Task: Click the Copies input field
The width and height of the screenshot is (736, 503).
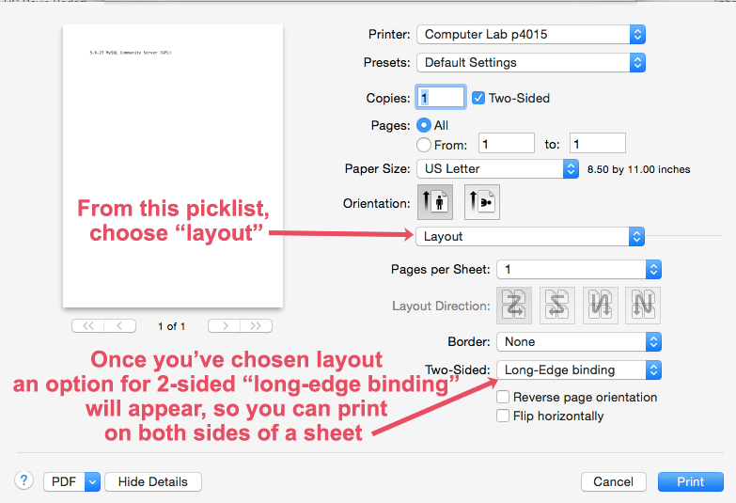Action: pyautogui.click(x=442, y=98)
